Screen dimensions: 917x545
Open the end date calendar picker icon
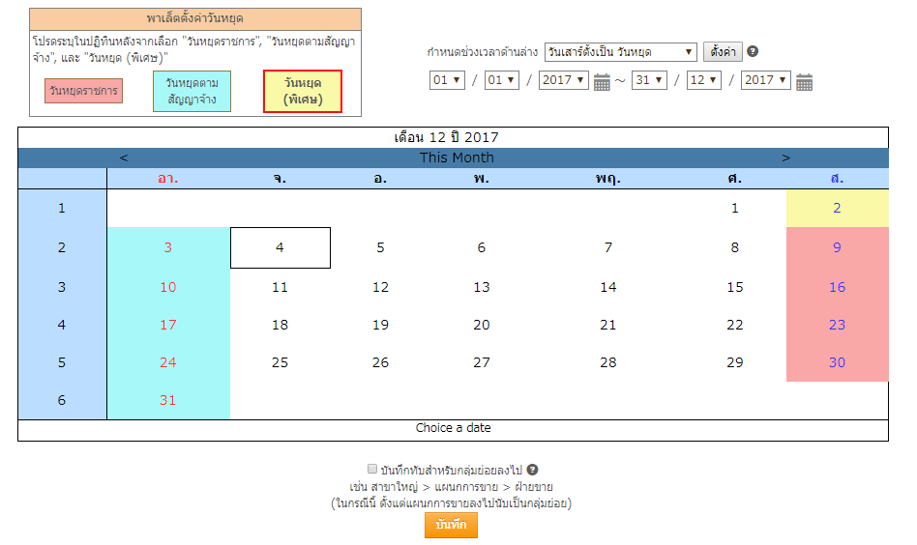pyautogui.click(x=804, y=82)
